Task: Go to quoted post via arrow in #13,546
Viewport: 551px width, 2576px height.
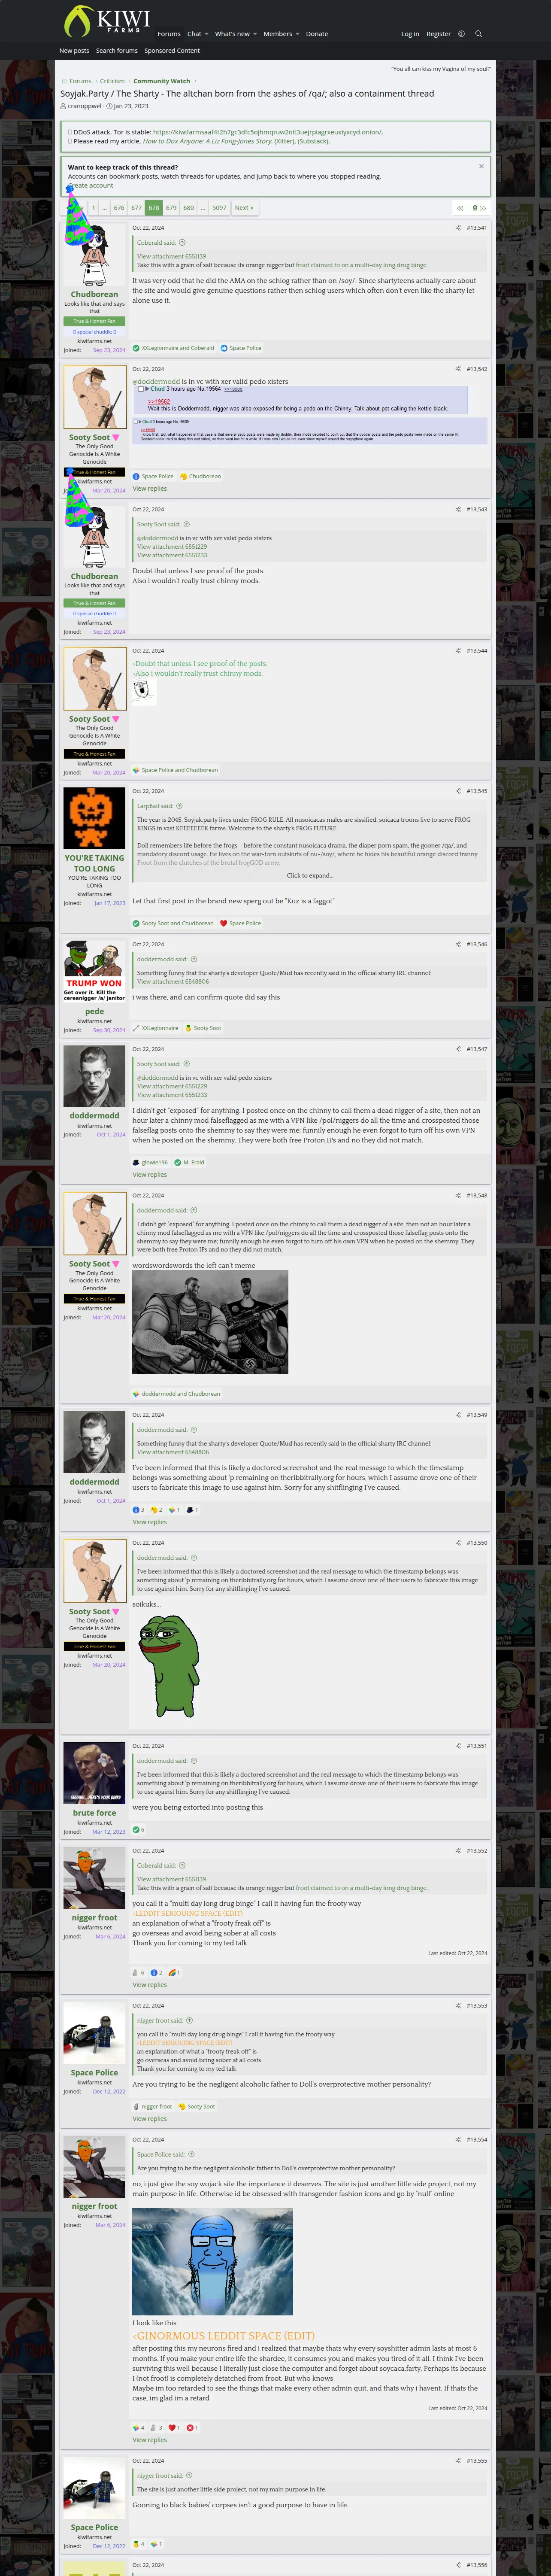Action: 194,959
